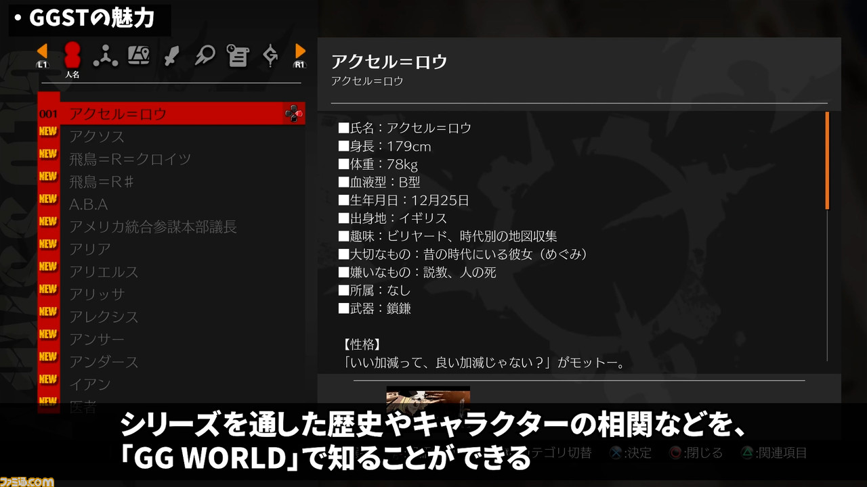Select the アメリカ統合参謀本部議長 list entry
The image size is (867, 487).
153,227
